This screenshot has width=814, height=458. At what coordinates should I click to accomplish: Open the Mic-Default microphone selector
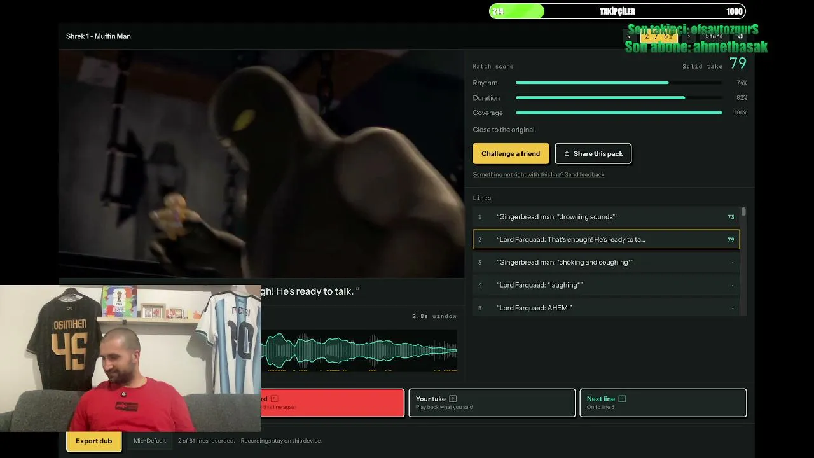149,441
